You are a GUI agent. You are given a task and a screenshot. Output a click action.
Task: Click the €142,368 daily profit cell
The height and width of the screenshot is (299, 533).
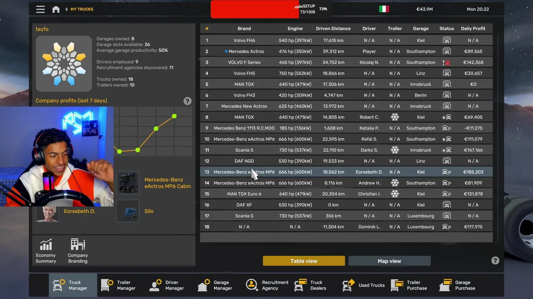coord(473,62)
